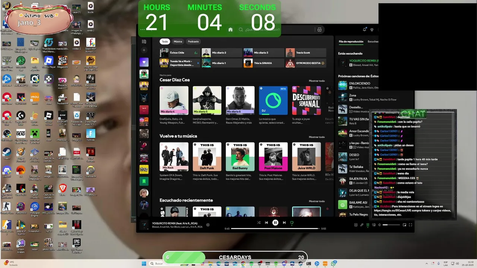Adjust Spotify volume slider
This screenshot has height=268, width=477.
click(x=391, y=225)
